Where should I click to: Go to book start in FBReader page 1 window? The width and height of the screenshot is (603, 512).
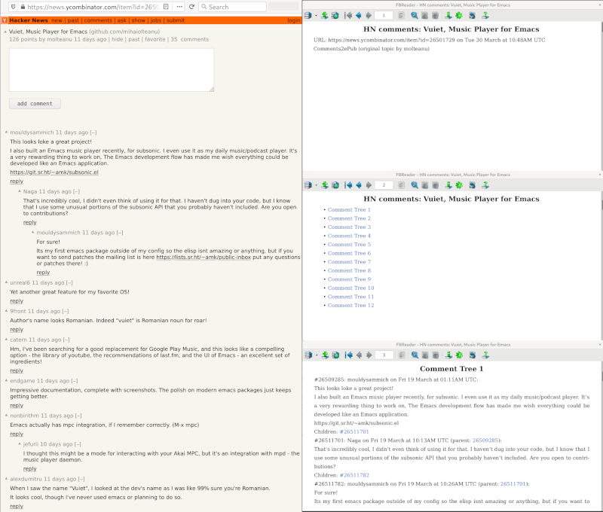tap(348, 15)
